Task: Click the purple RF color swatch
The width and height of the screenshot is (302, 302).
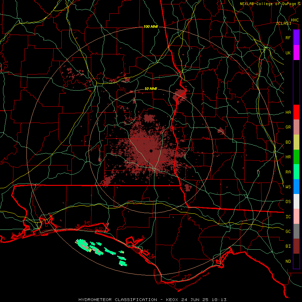Action: pyautogui.click(x=296, y=38)
